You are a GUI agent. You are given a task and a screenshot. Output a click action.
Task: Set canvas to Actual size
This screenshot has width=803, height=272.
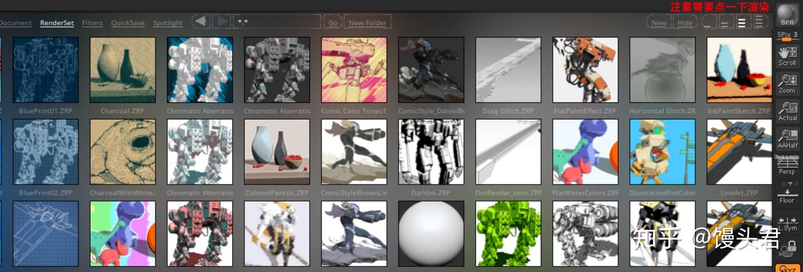pos(788,111)
